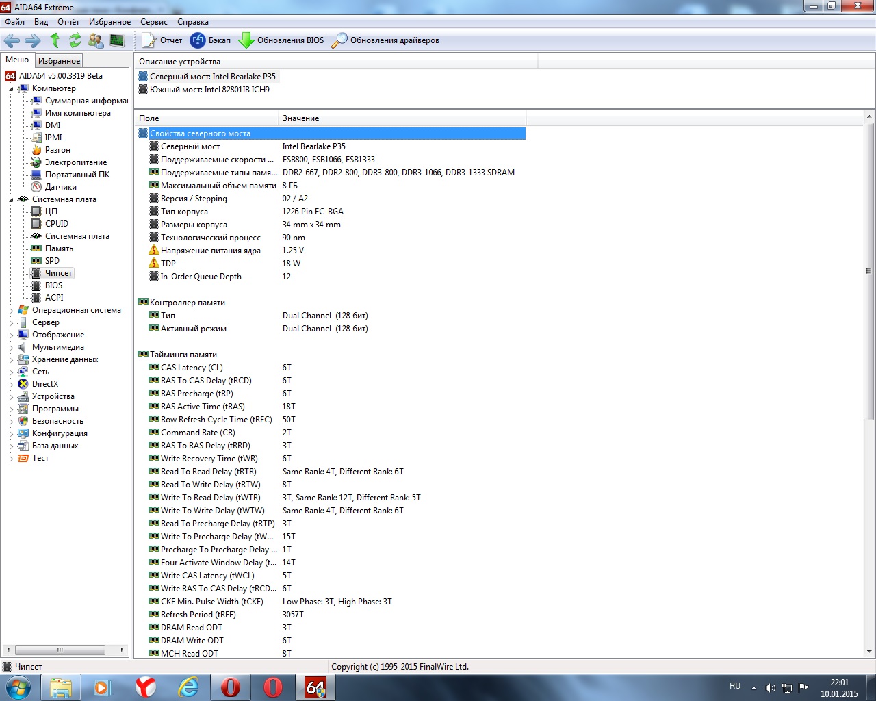Select Портативный ПК tree item
The image size is (876, 701).
point(77,175)
